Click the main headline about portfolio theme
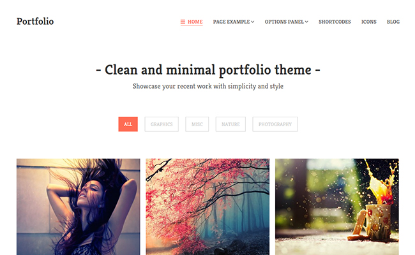The height and width of the screenshot is (255, 415). [208, 70]
